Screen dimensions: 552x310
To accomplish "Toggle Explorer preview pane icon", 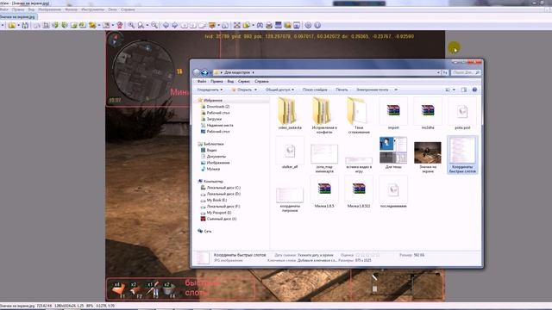I will pyautogui.click(x=464, y=90).
